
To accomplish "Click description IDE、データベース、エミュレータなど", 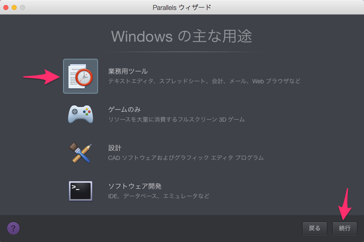I will pos(158,196).
